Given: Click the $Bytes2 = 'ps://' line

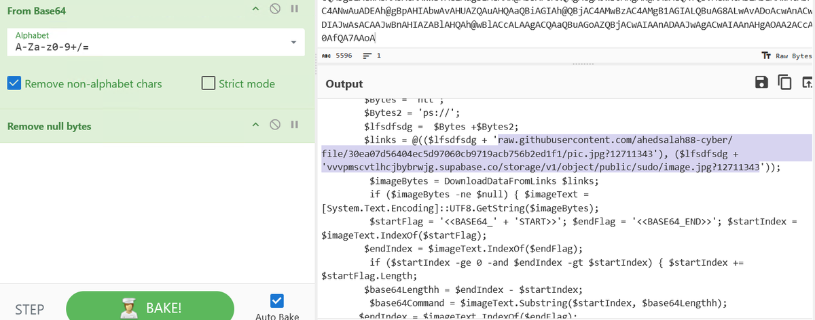Looking at the screenshot, I should tap(413, 113).
